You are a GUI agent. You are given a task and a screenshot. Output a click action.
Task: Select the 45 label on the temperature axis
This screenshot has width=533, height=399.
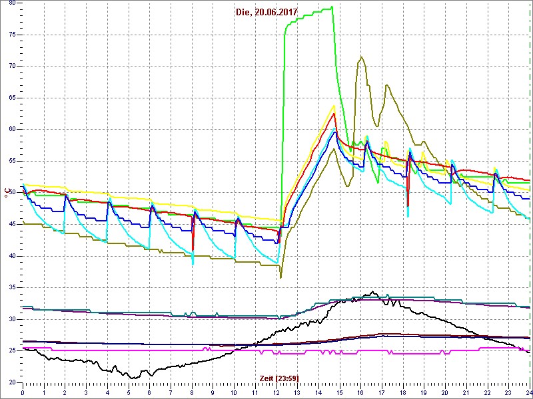(11, 224)
